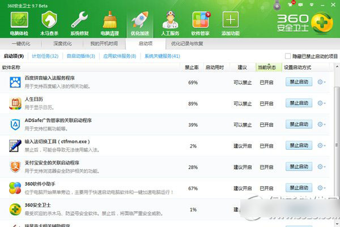Open 计划任务(32) link
Viewport: 340px width, 227px height.
tap(45, 56)
